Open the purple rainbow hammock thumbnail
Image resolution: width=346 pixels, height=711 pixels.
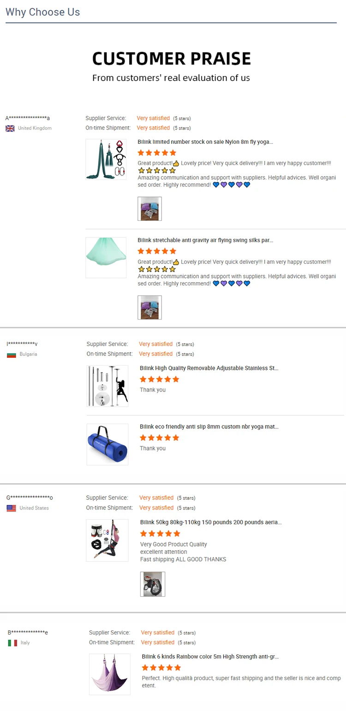point(110,674)
